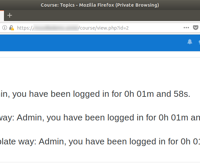
Task: Click the text ending with 58s.
Action: pos(95,94)
